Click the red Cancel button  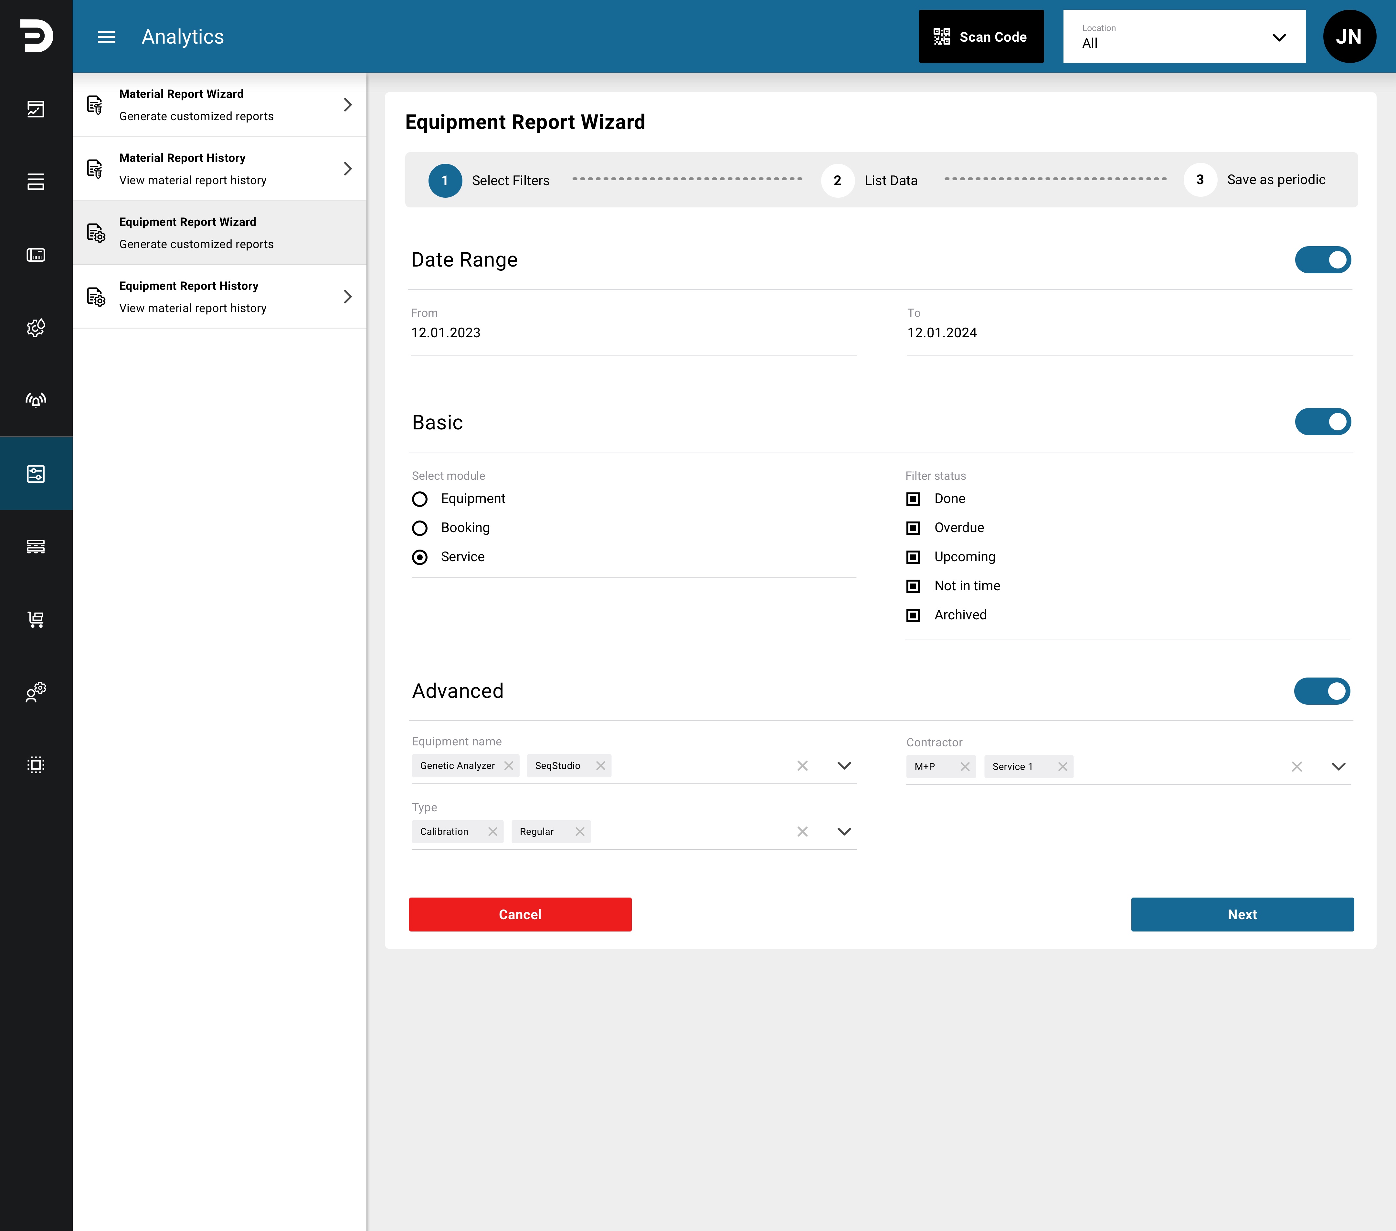point(520,914)
